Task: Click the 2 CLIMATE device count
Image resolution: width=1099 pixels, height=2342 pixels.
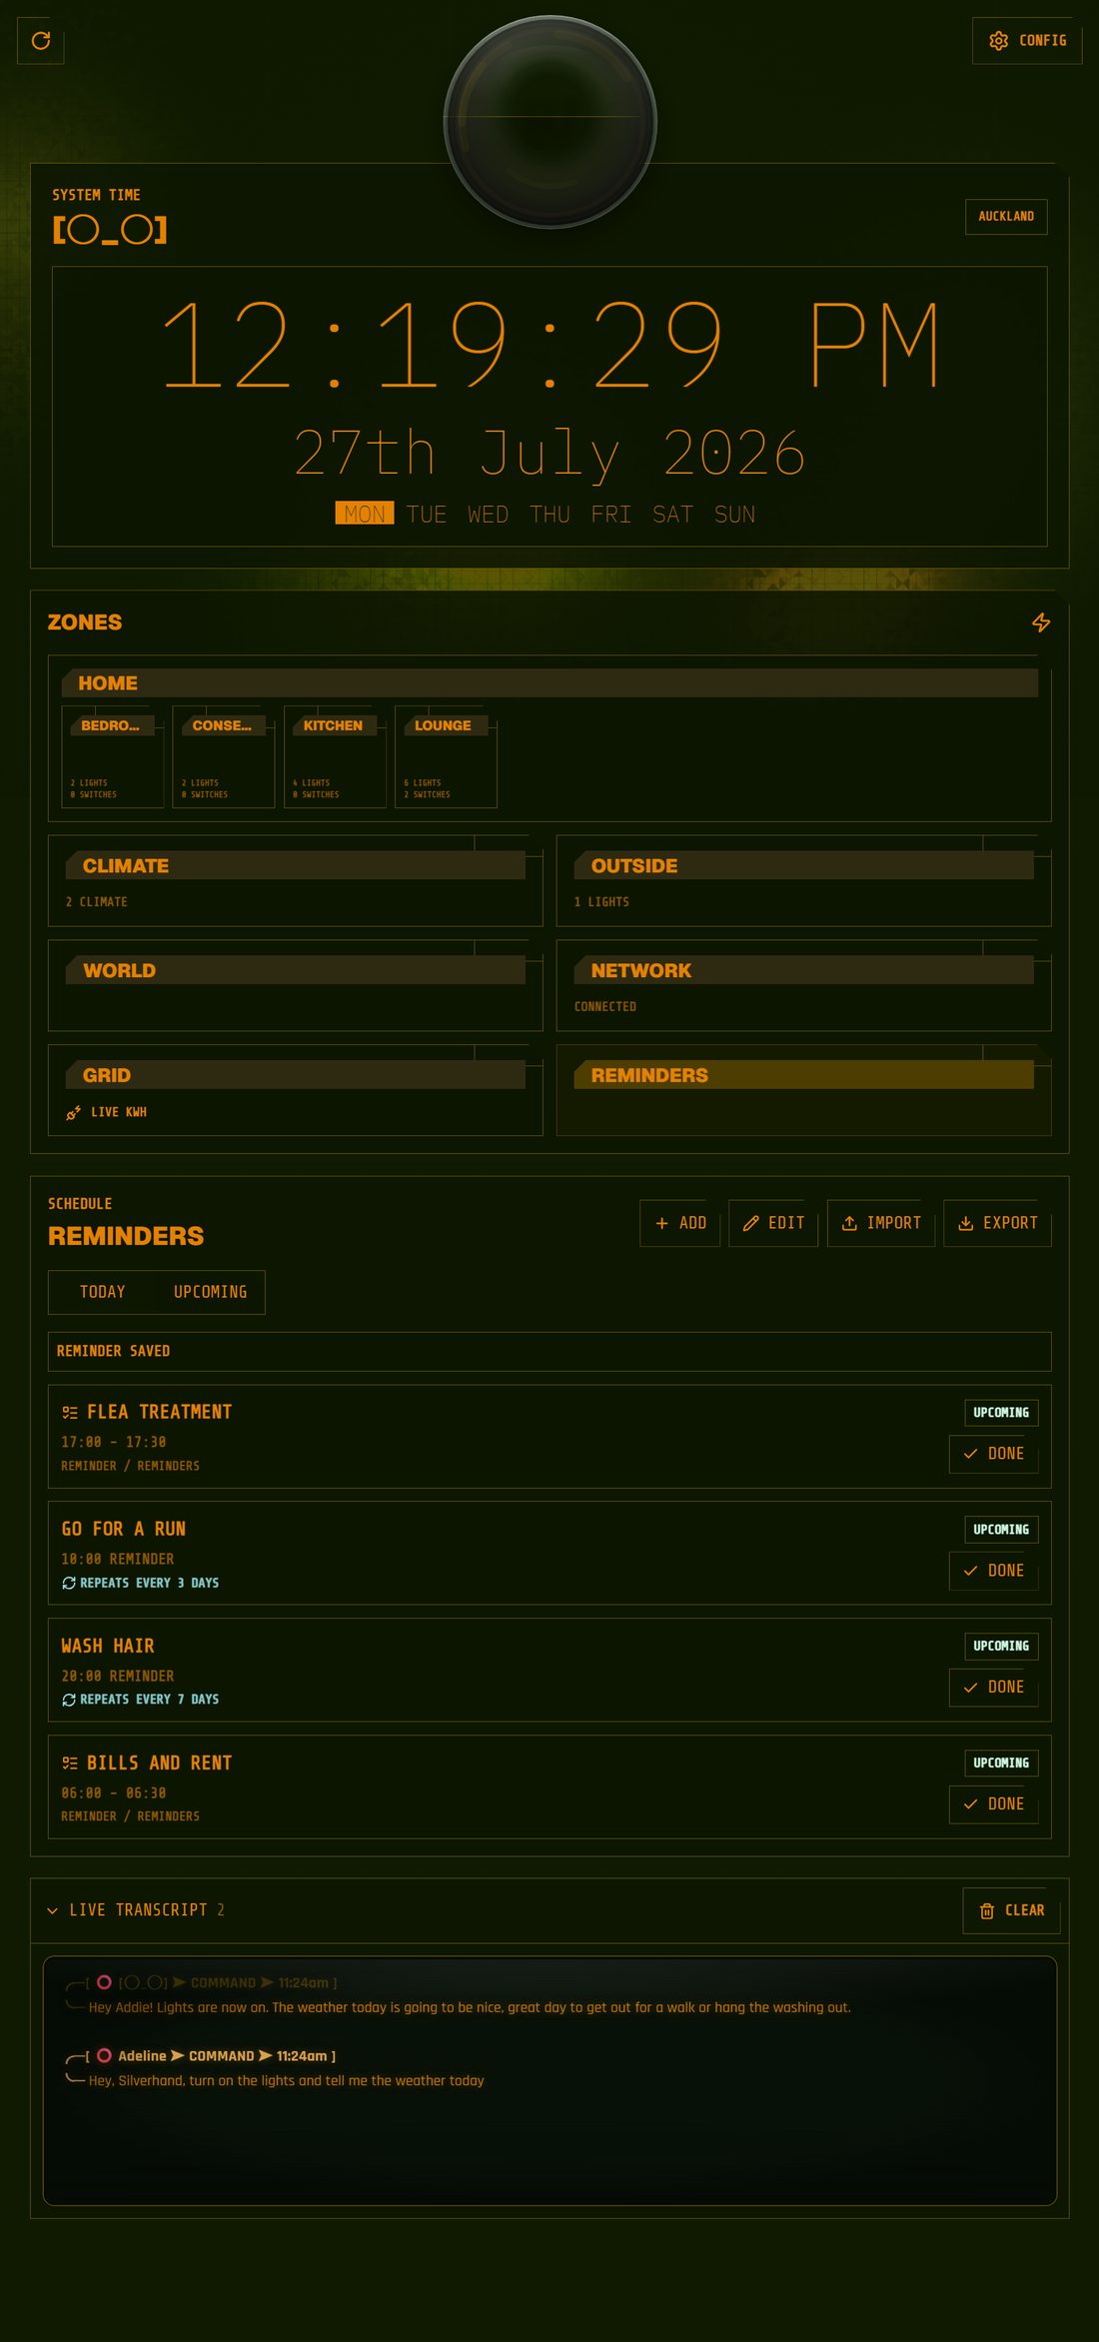Action: (x=97, y=902)
